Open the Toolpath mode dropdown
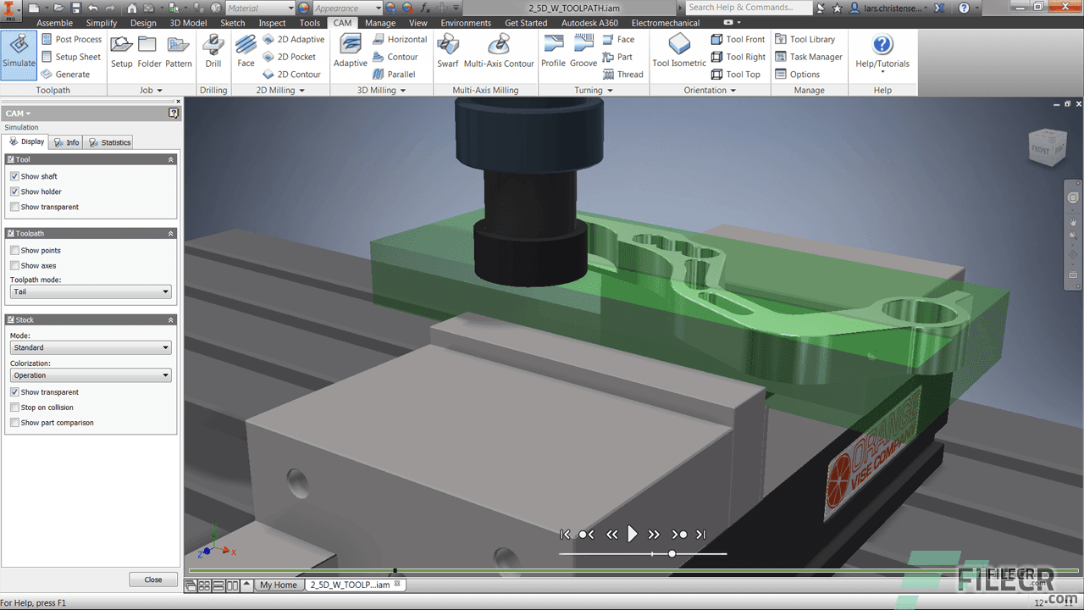Viewport: 1084px width, 610px height. [x=91, y=291]
